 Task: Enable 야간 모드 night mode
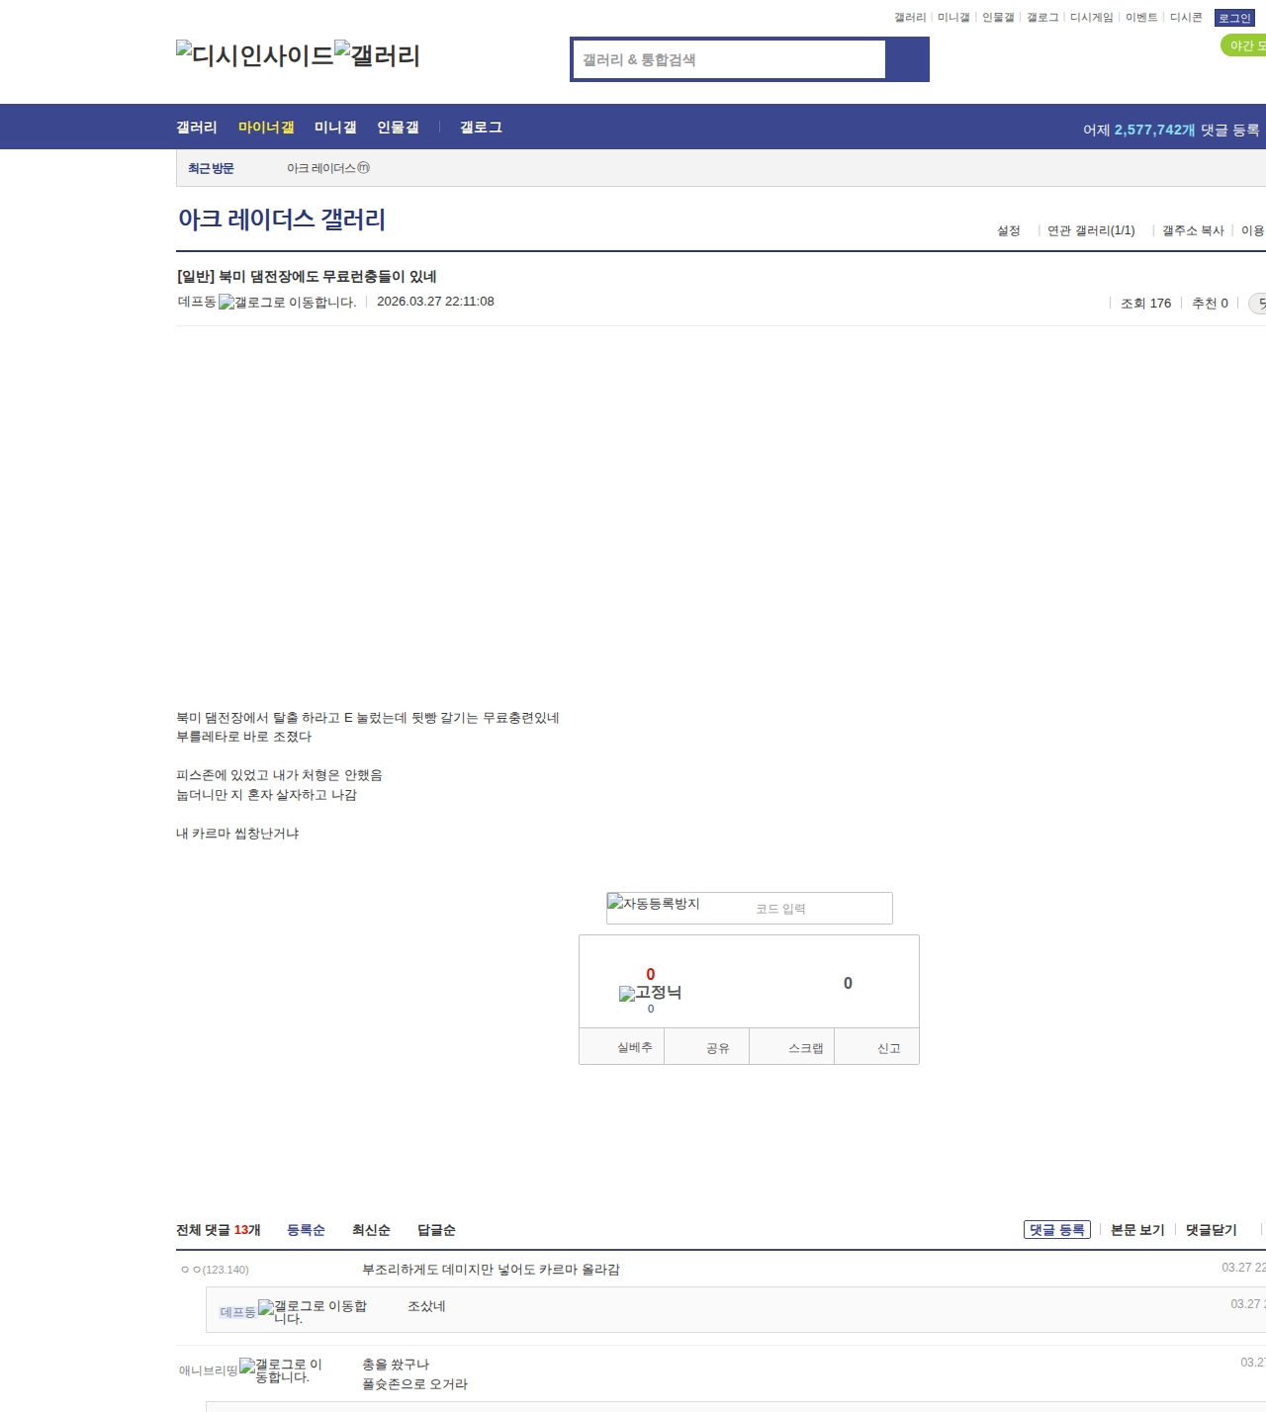click(x=1244, y=44)
